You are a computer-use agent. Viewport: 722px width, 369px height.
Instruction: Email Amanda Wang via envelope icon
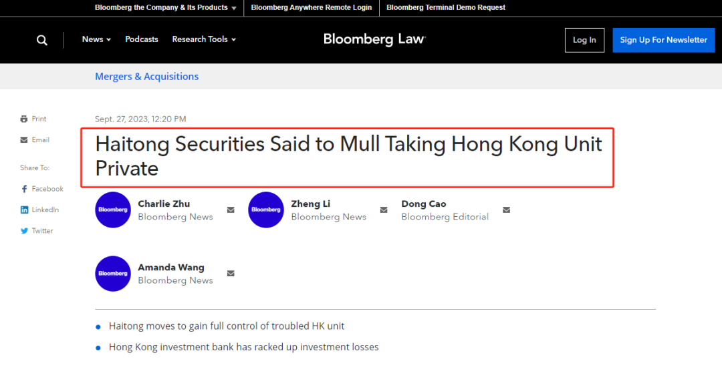[231, 274]
